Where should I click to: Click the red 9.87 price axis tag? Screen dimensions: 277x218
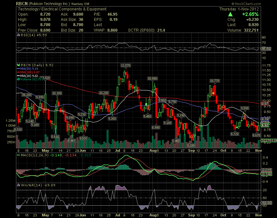click(265, 104)
